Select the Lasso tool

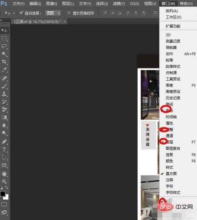click(4, 46)
